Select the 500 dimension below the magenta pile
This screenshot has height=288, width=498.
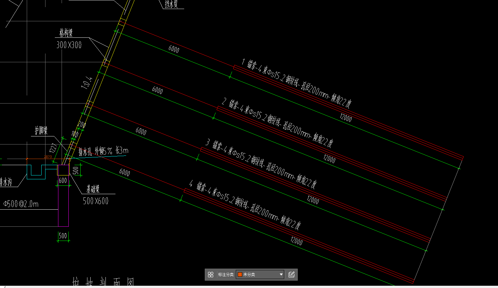(x=63, y=236)
